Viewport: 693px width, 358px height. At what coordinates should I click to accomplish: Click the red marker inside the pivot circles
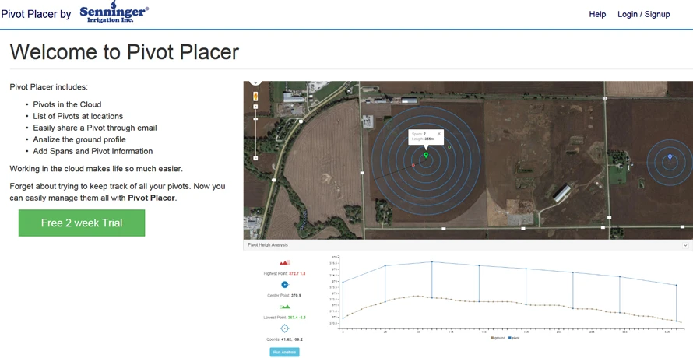(x=413, y=165)
